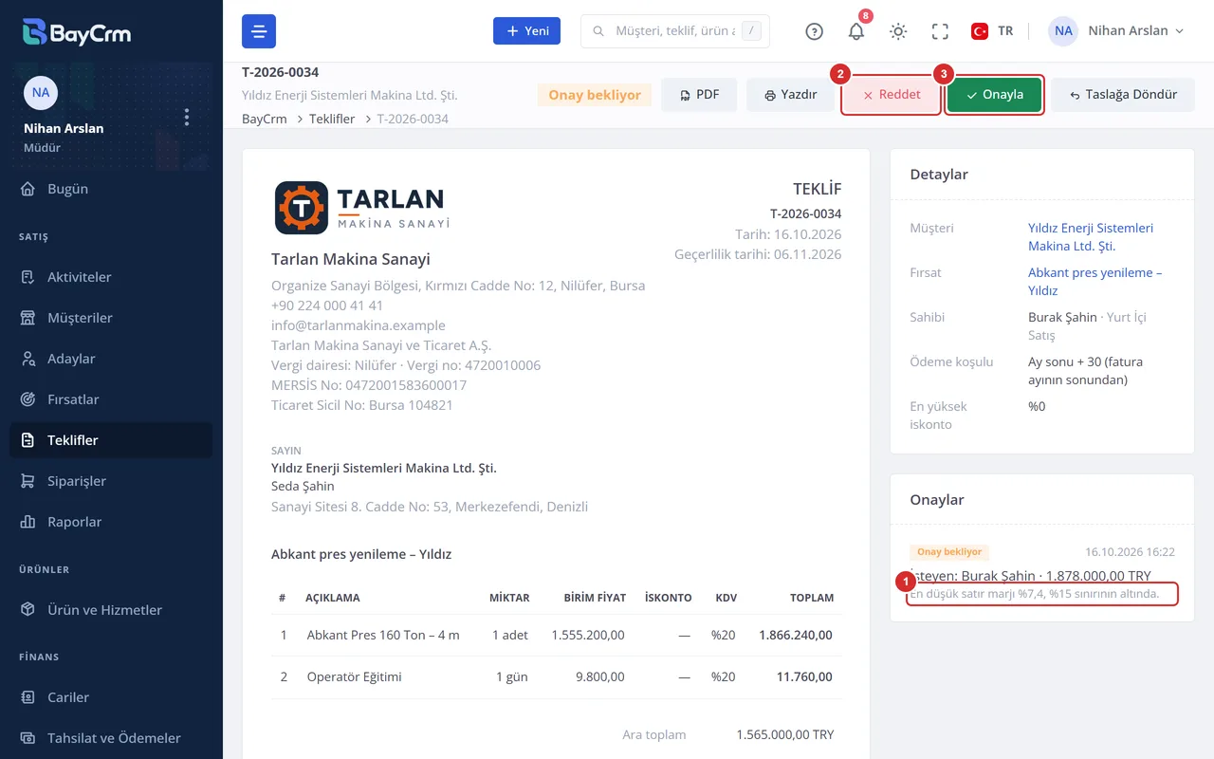Viewport: 1214px width, 759px height.
Task: Open Cariler in sidebar
Action: [x=111, y=697]
